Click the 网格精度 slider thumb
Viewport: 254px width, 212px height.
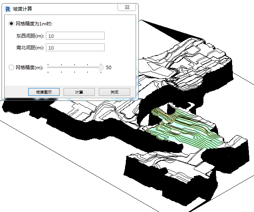click(101, 67)
